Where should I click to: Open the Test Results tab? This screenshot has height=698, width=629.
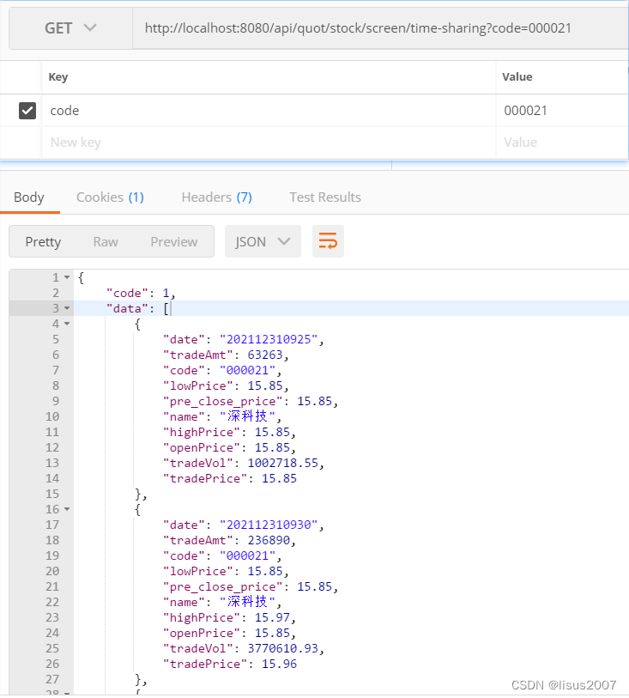click(x=325, y=197)
